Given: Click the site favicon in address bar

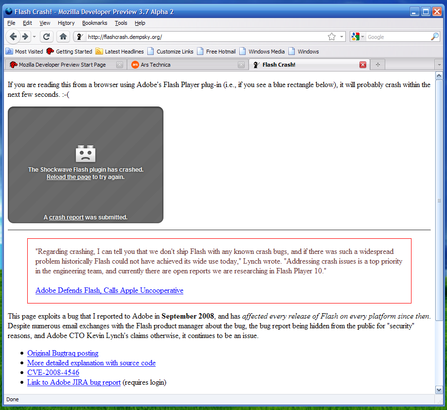Looking at the screenshot, I should pyautogui.click(x=80, y=37).
